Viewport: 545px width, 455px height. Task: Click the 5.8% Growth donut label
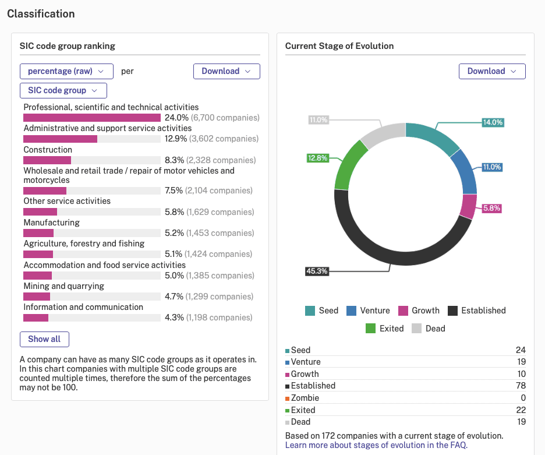491,209
